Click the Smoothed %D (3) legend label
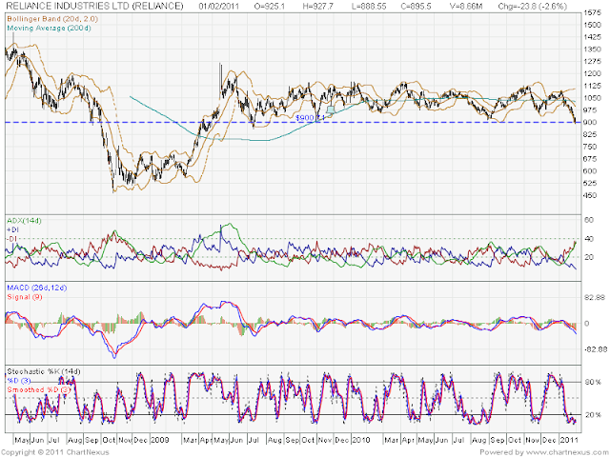This screenshot has height=457, width=610. [38, 389]
